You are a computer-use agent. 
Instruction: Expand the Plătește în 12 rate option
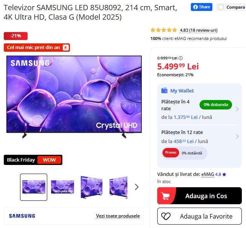200,137
